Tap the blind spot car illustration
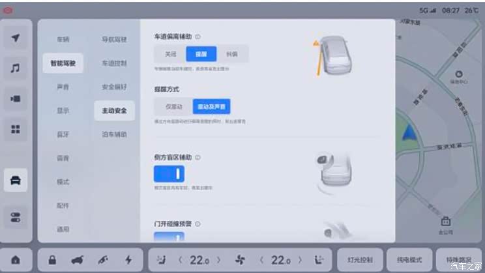This screenshot has height=273, width=485. (x=334, y=172)
